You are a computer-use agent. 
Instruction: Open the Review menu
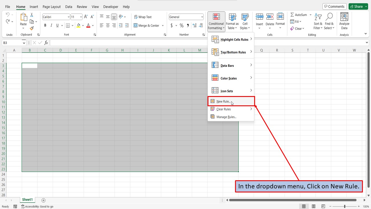(82, 7)
